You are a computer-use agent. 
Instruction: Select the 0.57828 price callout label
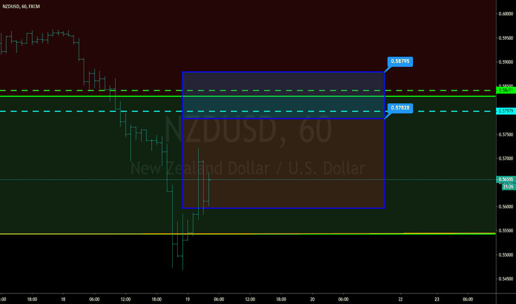[x=400, y=108]
